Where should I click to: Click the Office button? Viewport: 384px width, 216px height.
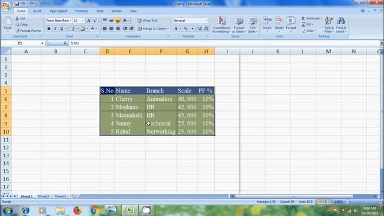click(7, 6)
